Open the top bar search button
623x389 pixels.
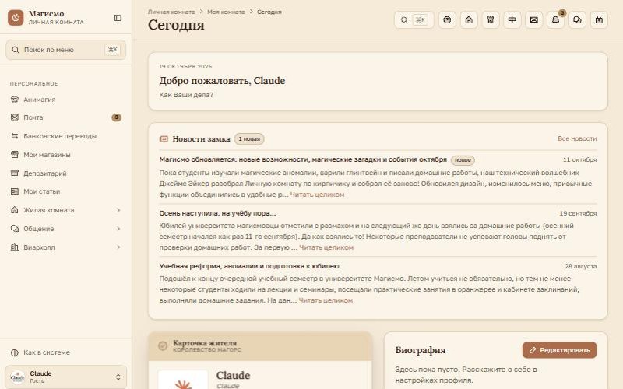pos(414,20)
